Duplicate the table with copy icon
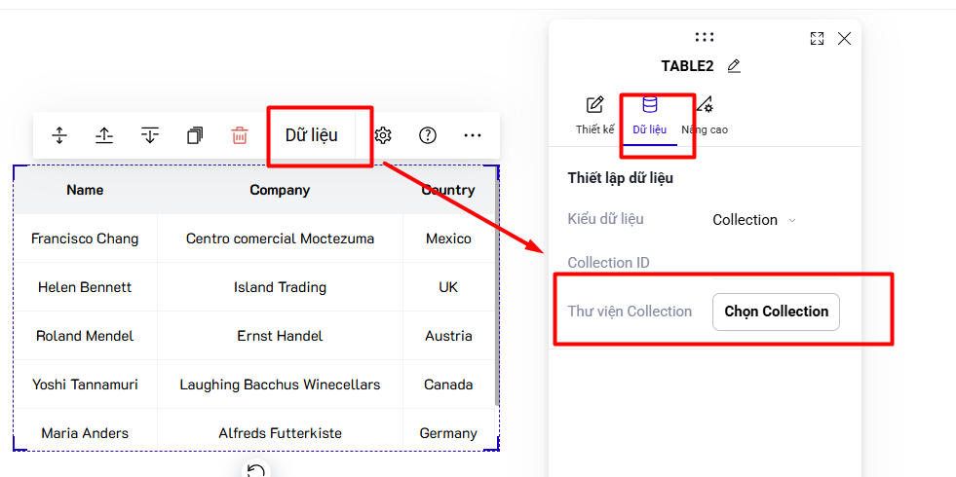This screenshot has height=477, width=956. click(x=195, y=135)
